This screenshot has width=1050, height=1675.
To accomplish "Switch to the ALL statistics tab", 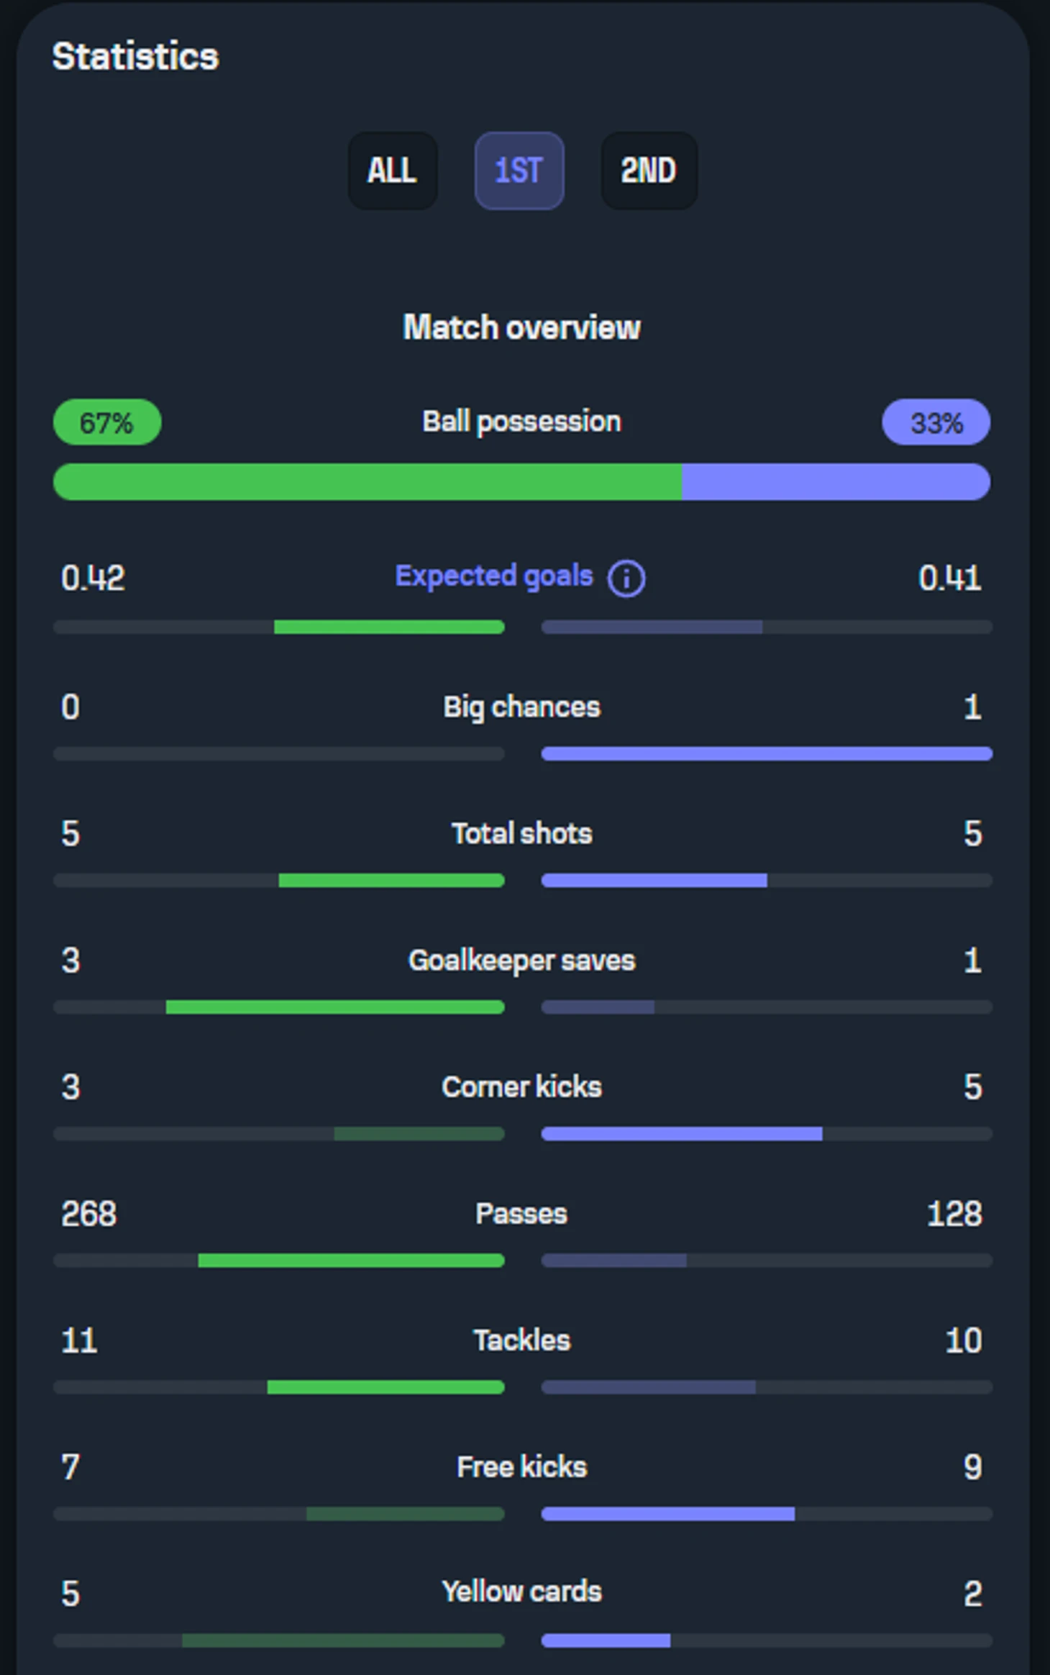I will (x=393, y=171).
